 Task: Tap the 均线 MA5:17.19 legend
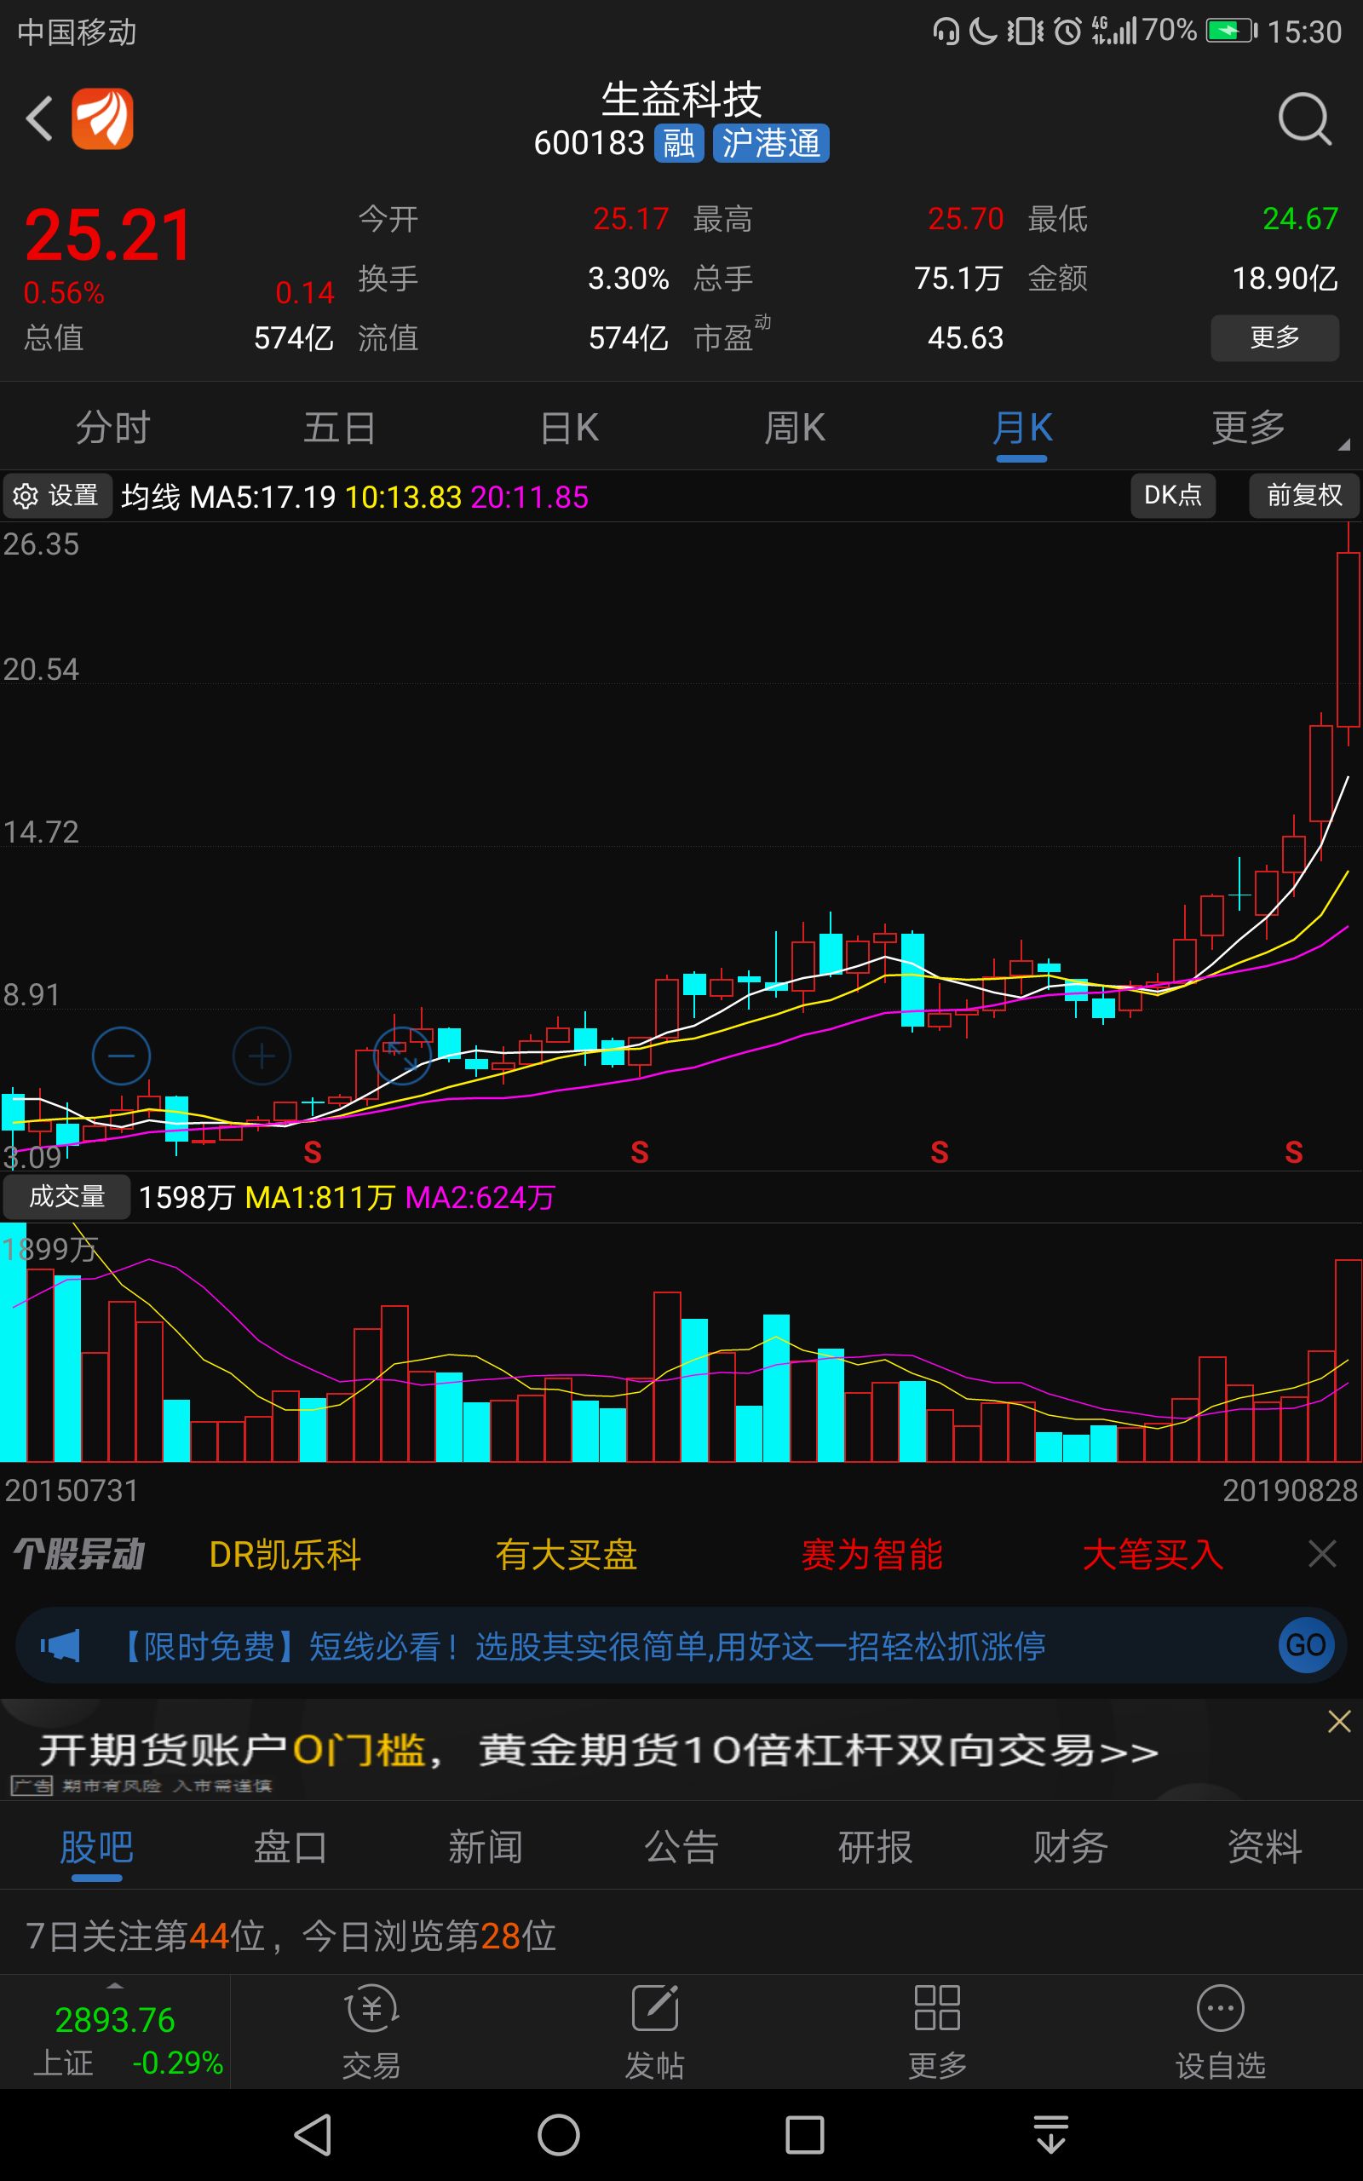(228, 497)
